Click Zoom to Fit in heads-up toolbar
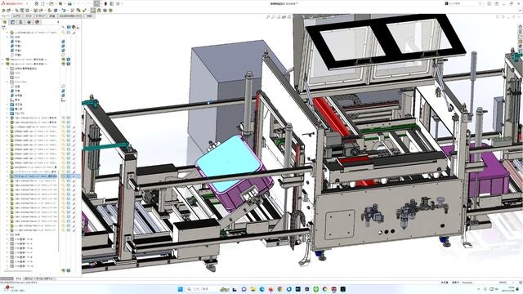Image resolution: width=523 pixels, height=294 pixels. point(267,16)
